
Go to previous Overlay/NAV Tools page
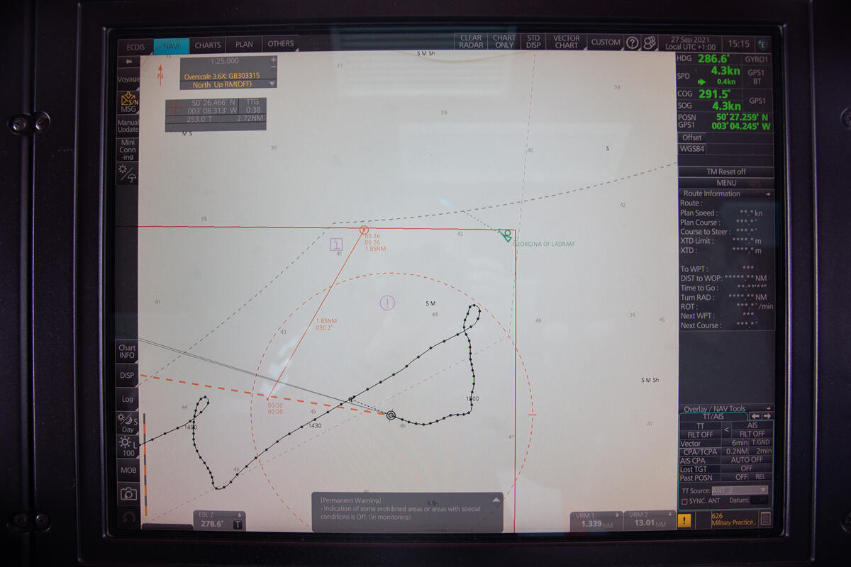coord(756,416)
